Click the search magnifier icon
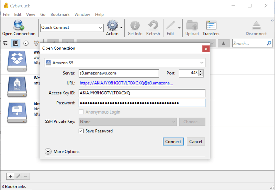Image resolution: width=275 pixels, height=190 pixels. (269, 43)
